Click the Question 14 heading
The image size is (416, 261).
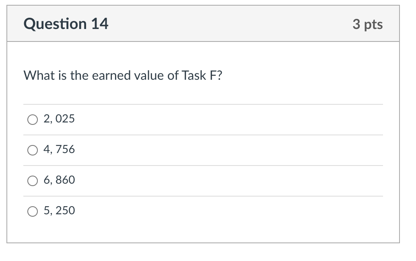pos(66,23)
